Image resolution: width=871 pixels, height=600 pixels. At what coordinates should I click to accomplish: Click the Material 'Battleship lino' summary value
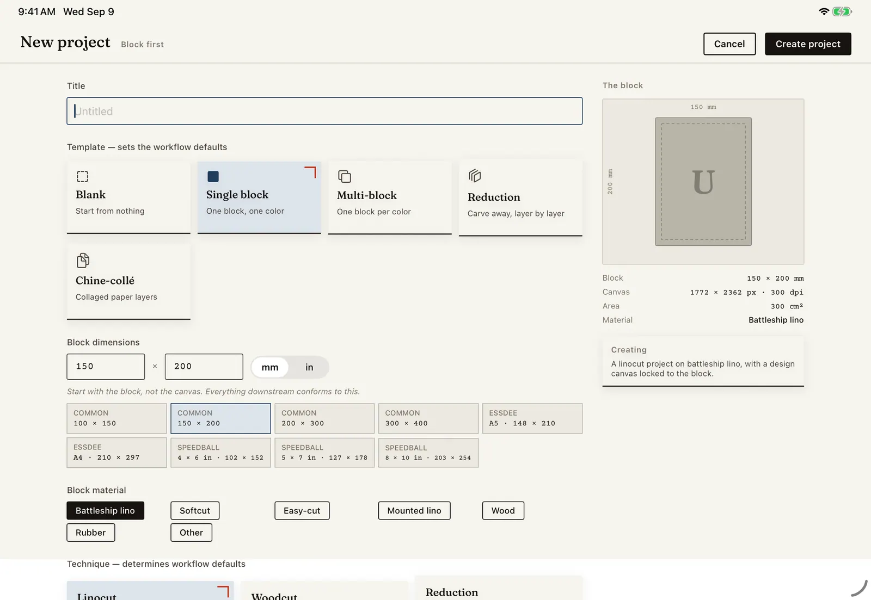(776, 320)
